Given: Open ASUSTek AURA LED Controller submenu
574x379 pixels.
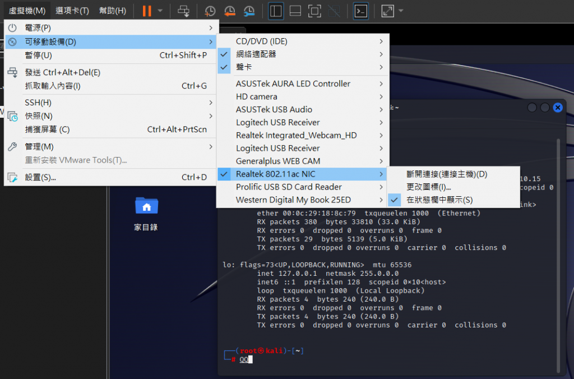Looking at the screenshot, I should click(303, 84).
